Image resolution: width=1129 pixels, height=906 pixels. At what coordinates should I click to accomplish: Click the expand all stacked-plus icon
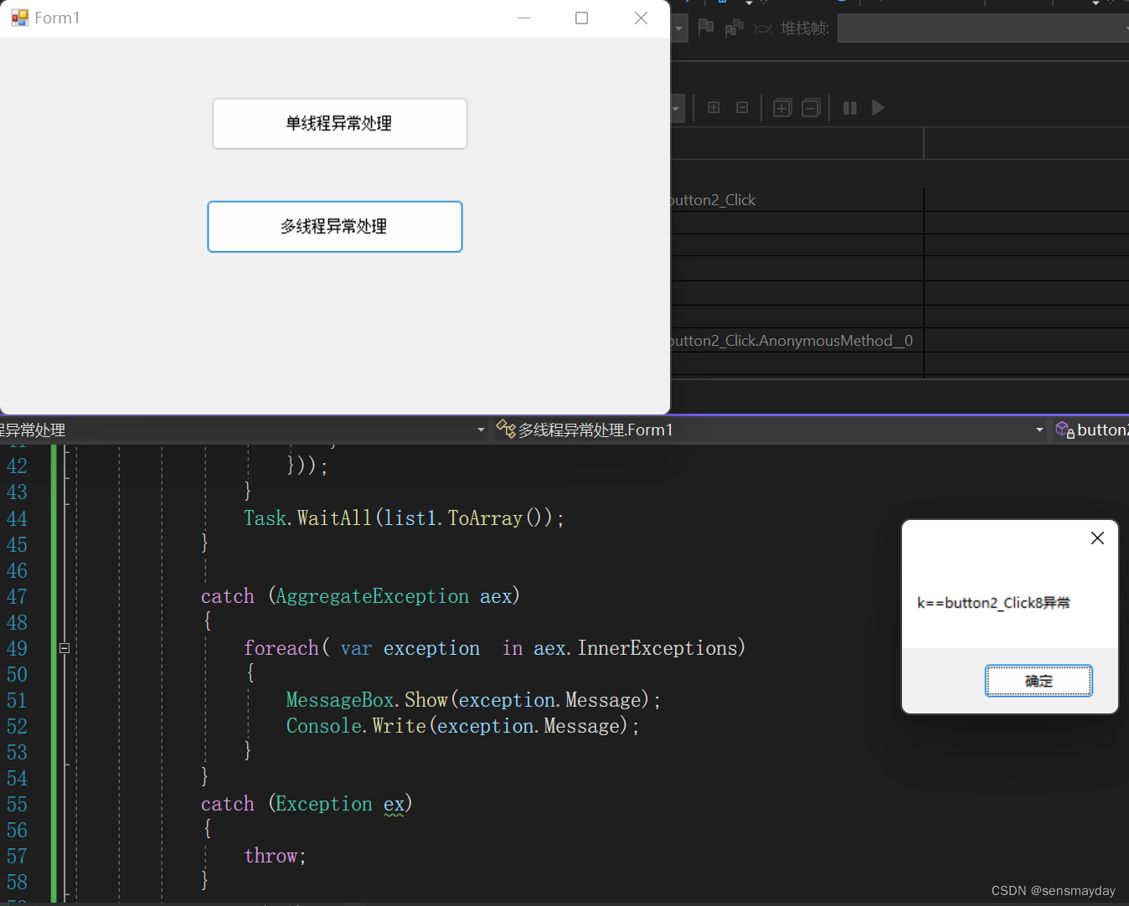pyautogui.click(x=782, y=108)
